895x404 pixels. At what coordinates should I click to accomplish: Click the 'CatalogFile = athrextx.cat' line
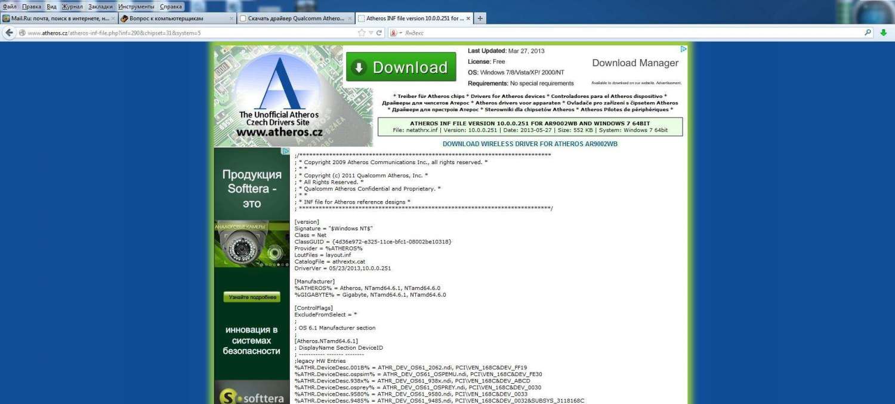[330, 261]
